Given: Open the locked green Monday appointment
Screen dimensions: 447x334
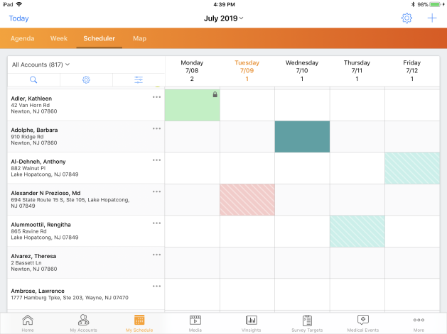Looking at the screenshot, I should (x=192, y=105).
